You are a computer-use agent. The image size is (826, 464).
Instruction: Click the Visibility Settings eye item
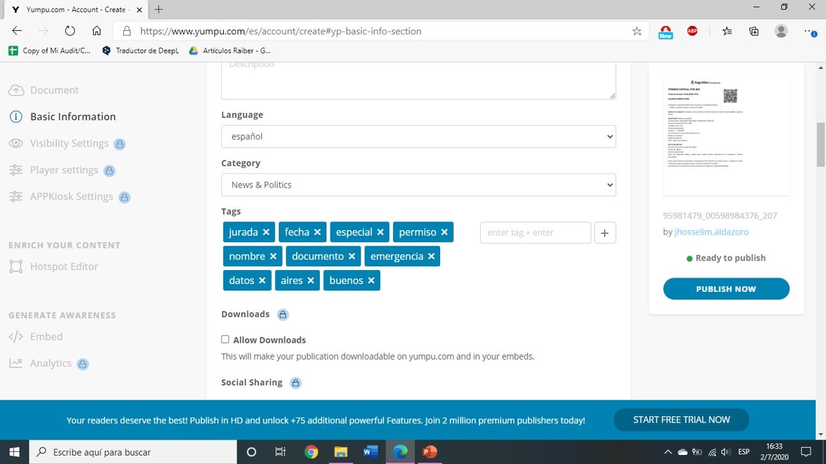pos(69,144)
